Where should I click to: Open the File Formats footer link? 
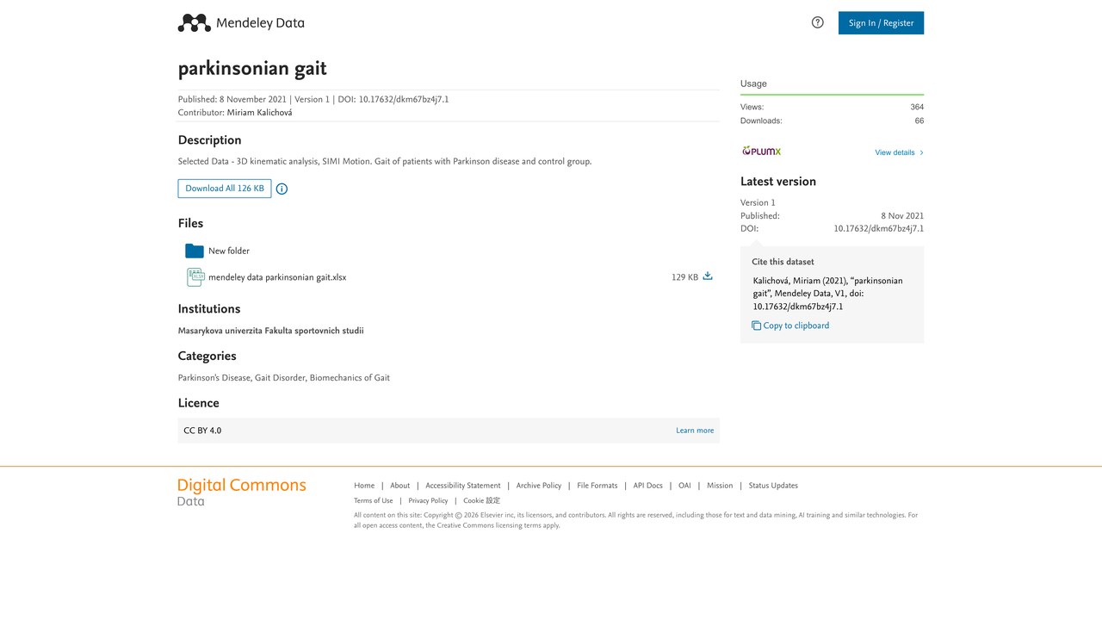coord(597,486)
